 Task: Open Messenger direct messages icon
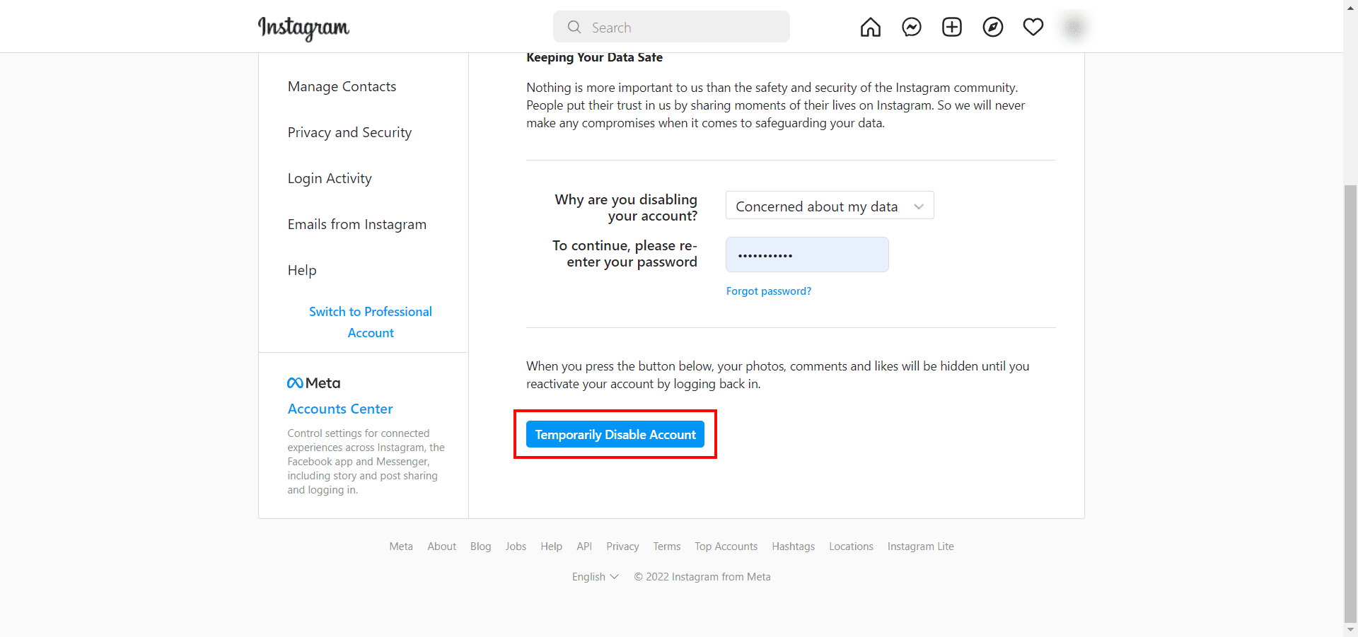point(911,28)
